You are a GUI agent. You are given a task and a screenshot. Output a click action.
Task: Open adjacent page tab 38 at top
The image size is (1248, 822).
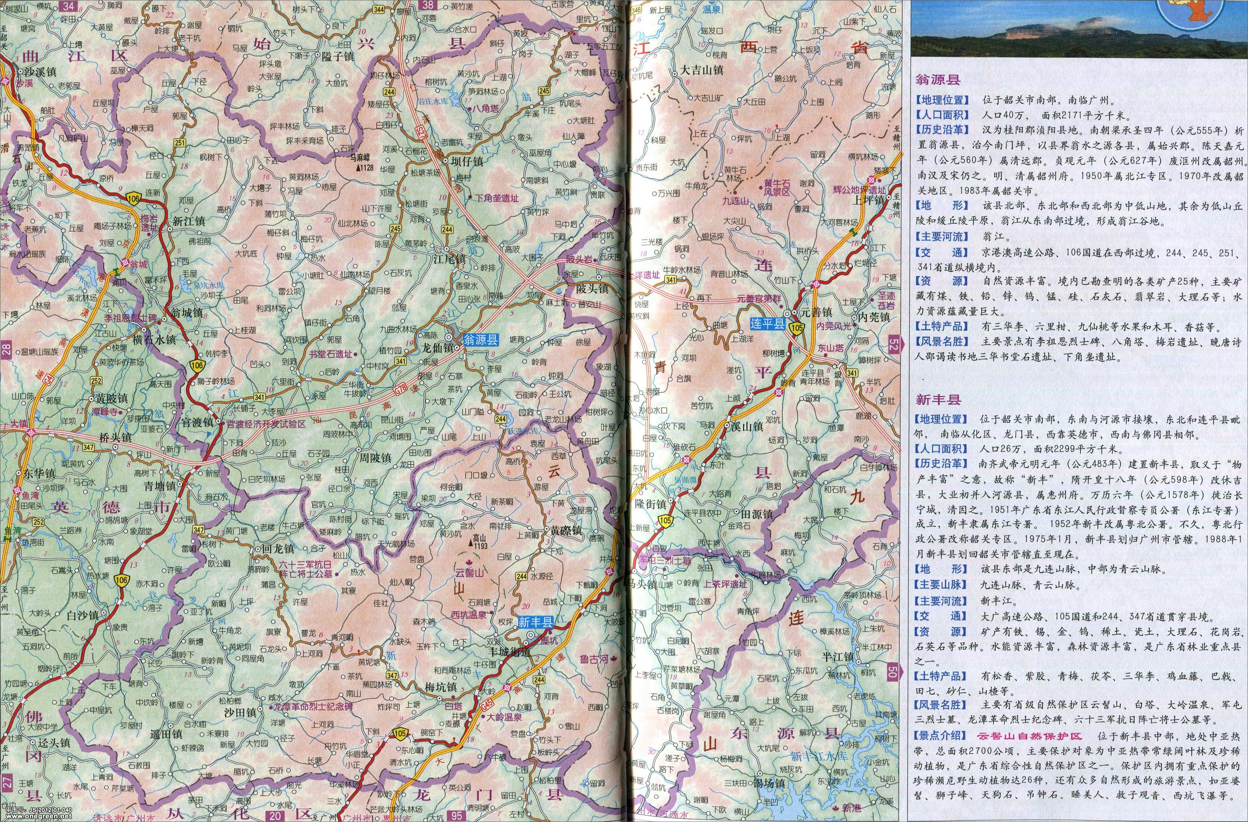pyautogui.click(x=428, y=6)
